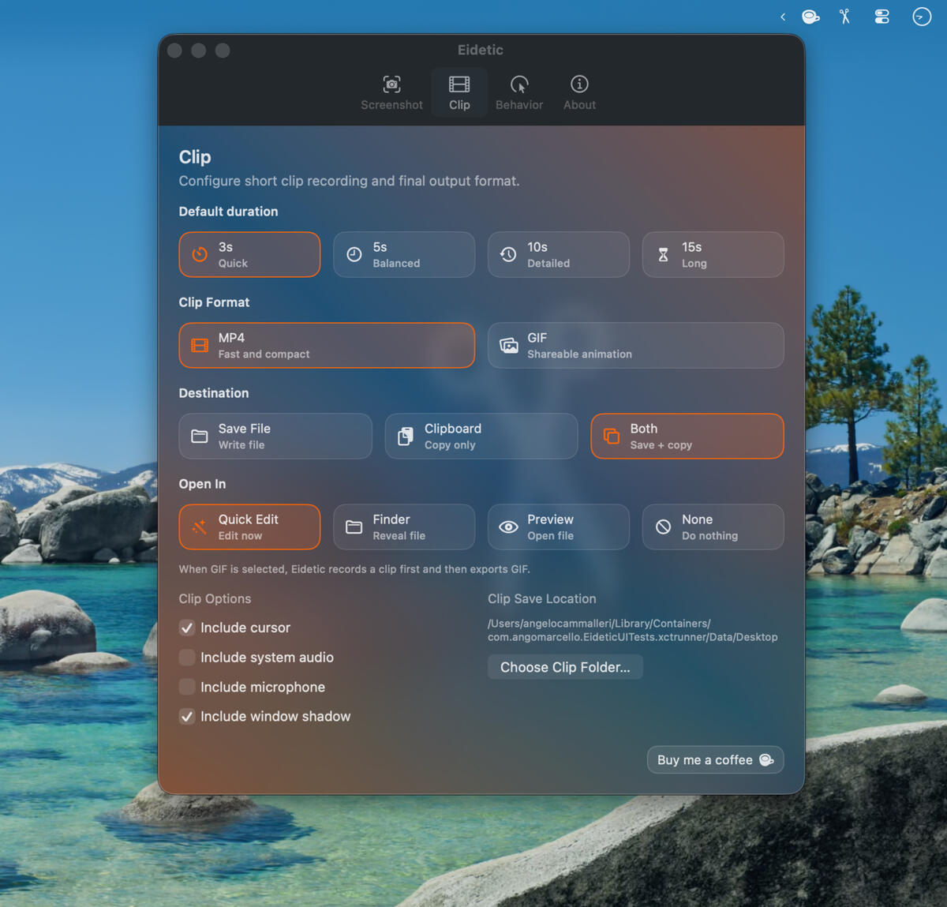The width and height of the screenshot is (947, 907).
Task: Choose MP4 clip format
Action: 327,345
